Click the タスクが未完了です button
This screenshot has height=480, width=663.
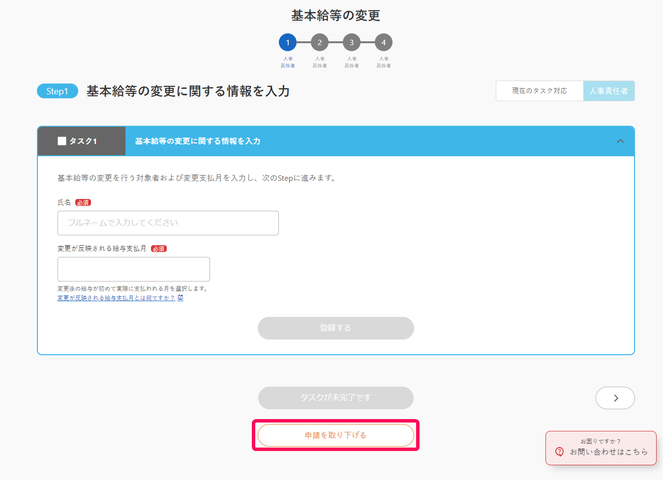point(336,398)
